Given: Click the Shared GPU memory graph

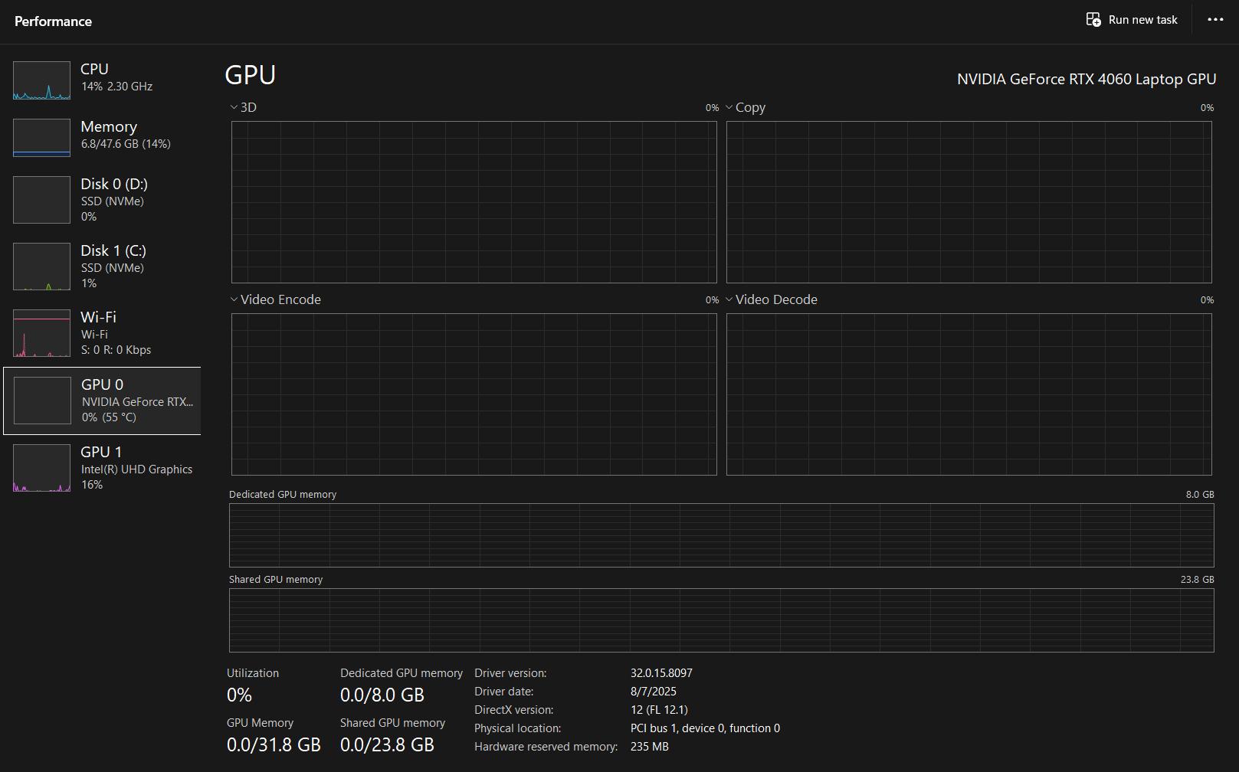Looking at the screenshot, I should coord(721,620).
